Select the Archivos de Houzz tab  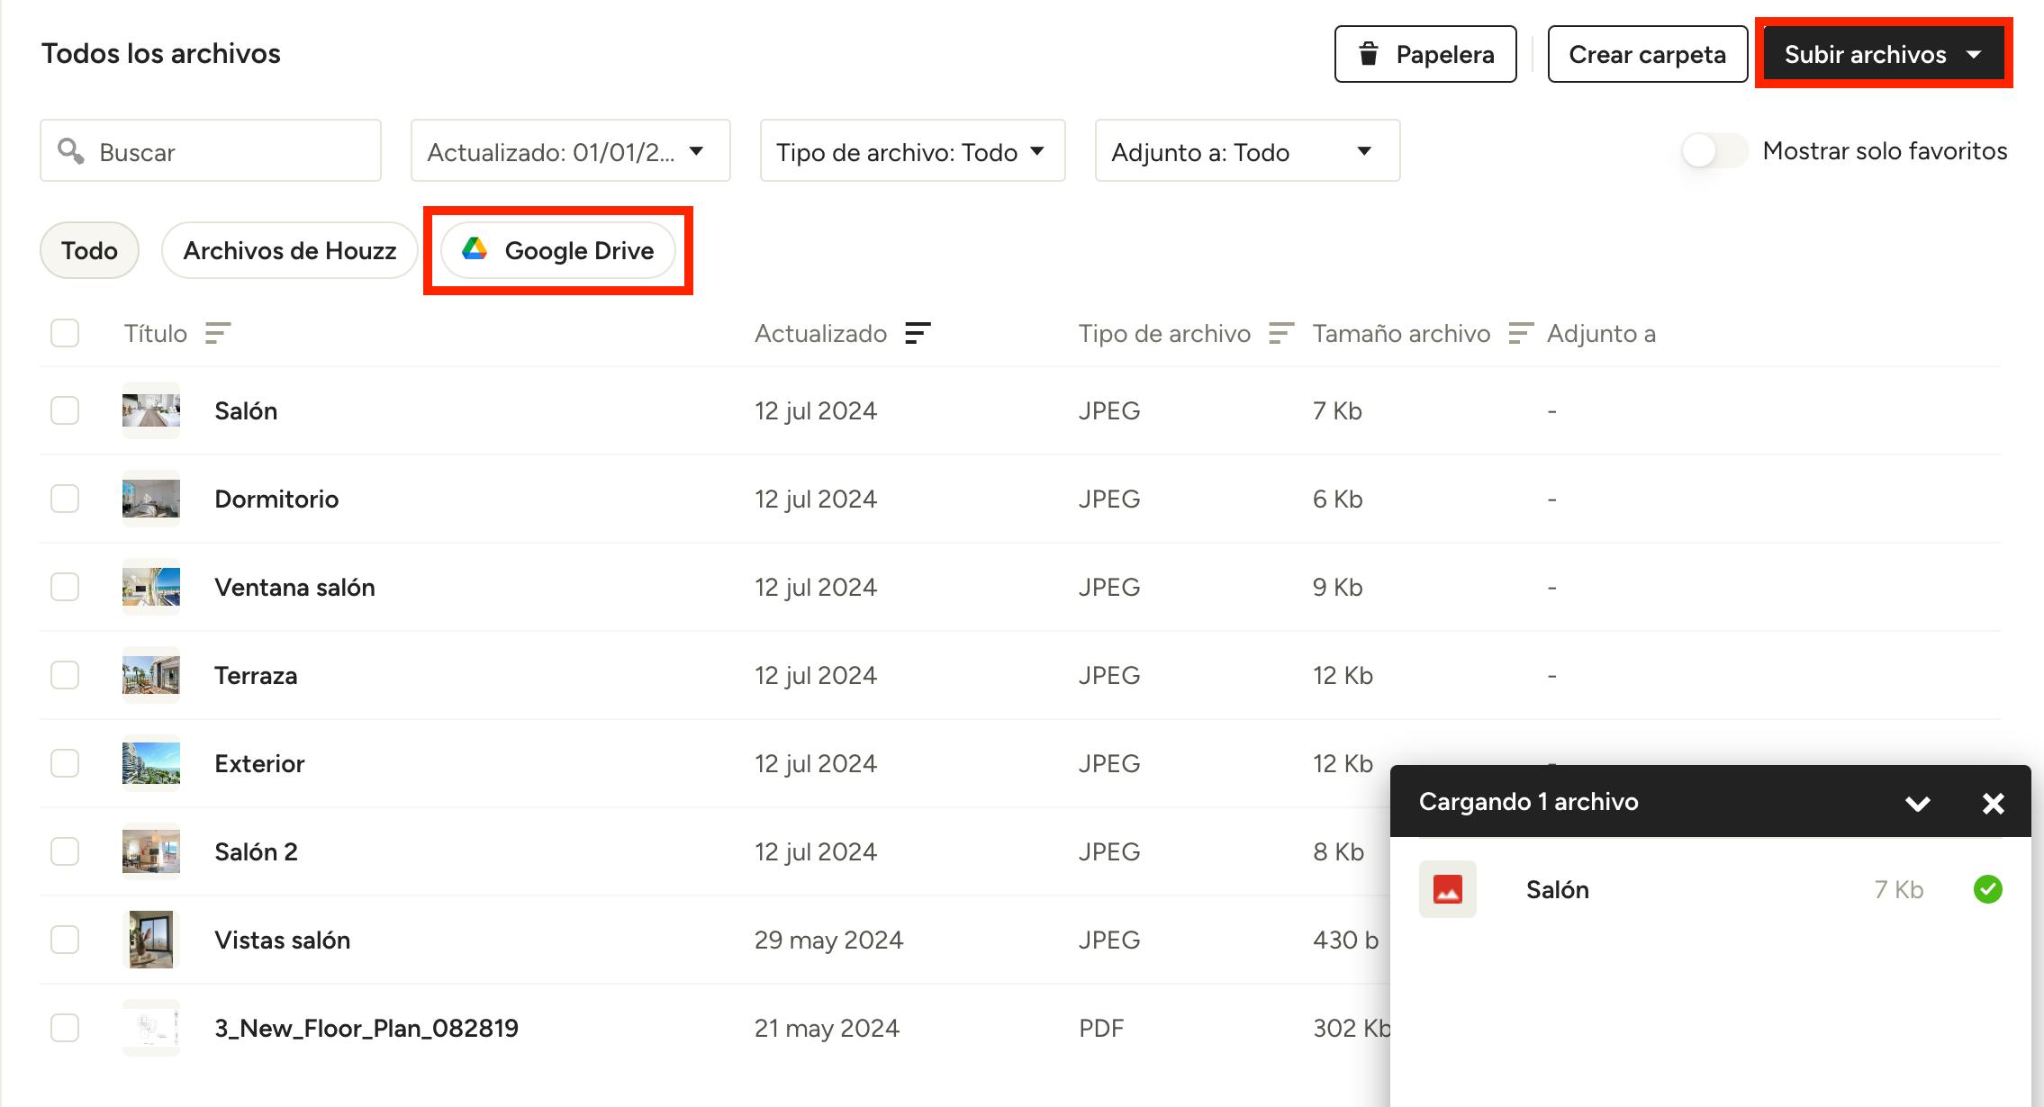pyautogui.click(x=289, y=250)
